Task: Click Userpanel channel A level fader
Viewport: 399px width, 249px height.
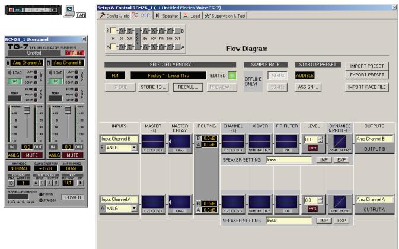Action: tap(27, 110)
